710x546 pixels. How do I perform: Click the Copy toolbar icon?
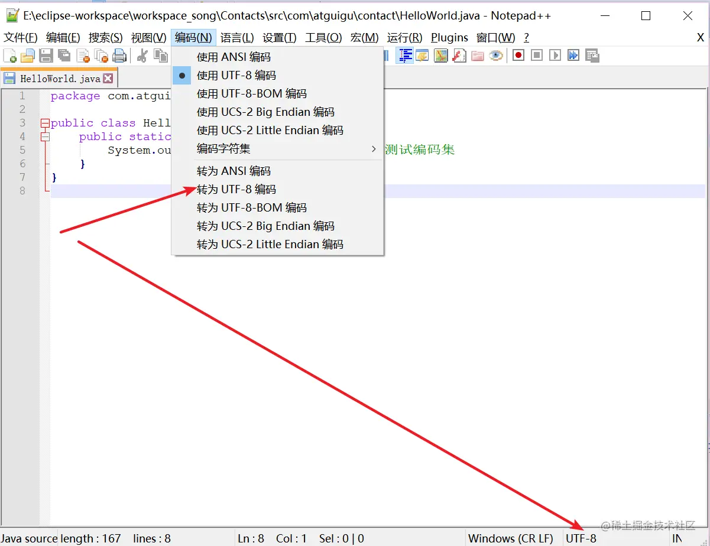click(x=161, y=56)
